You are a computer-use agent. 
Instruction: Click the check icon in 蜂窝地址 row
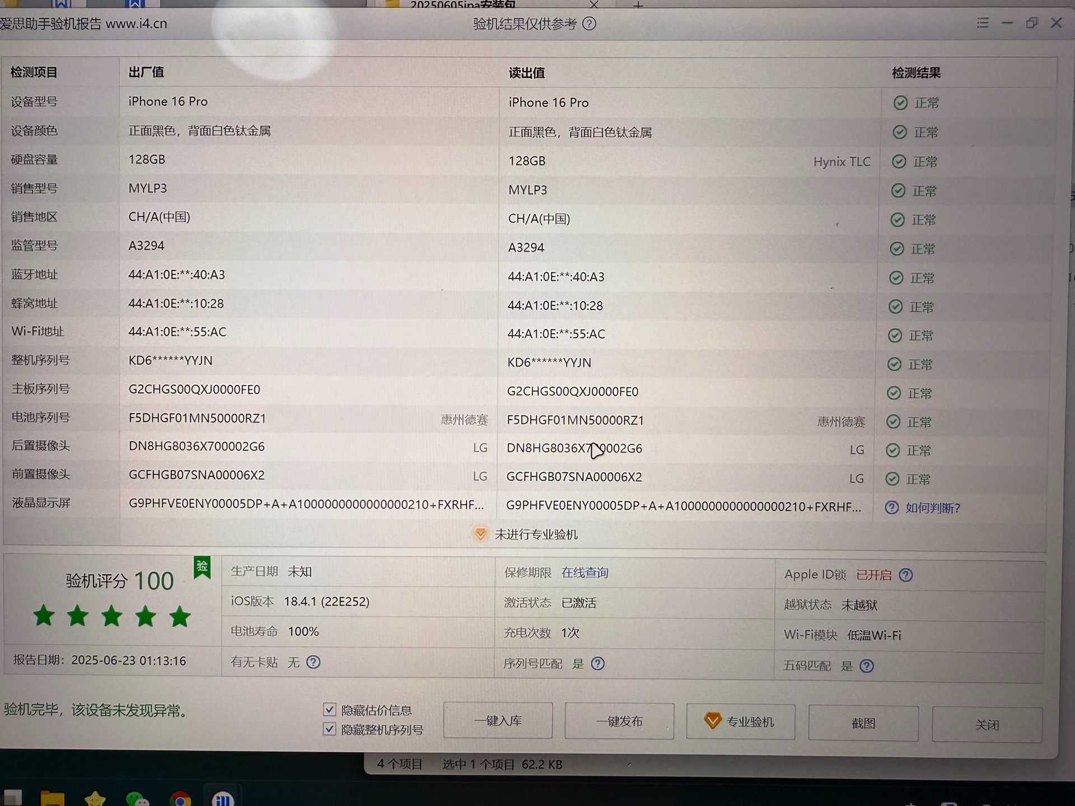[896, 307]
